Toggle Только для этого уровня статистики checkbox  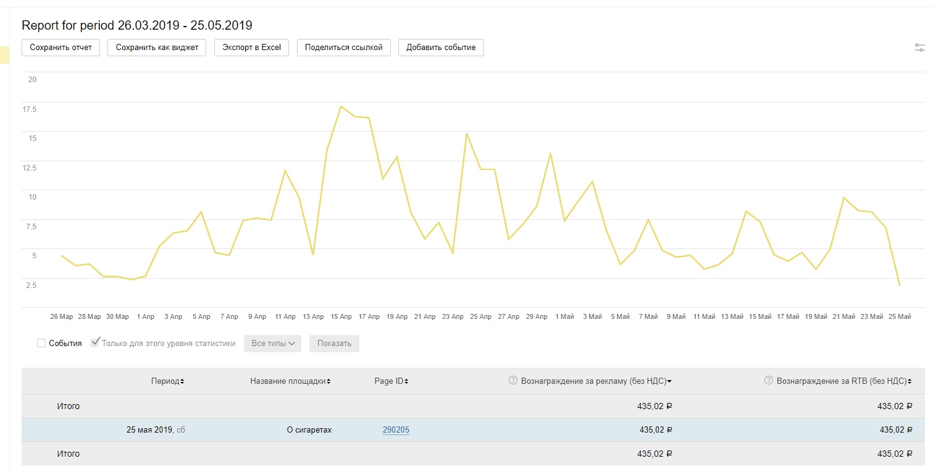95,342
